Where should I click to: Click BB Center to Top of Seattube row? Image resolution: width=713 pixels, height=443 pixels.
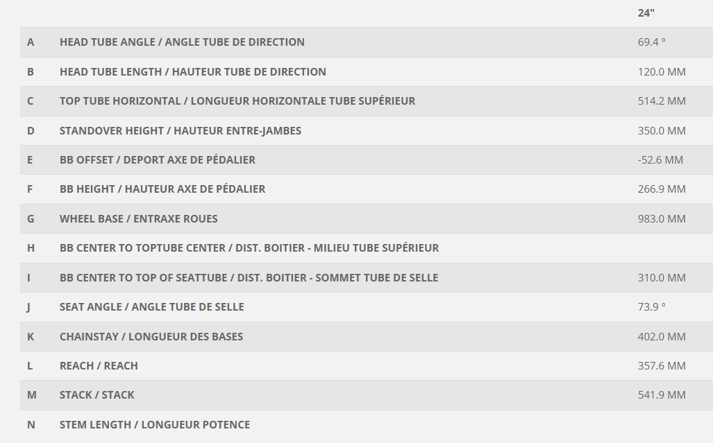coord(367,278)
